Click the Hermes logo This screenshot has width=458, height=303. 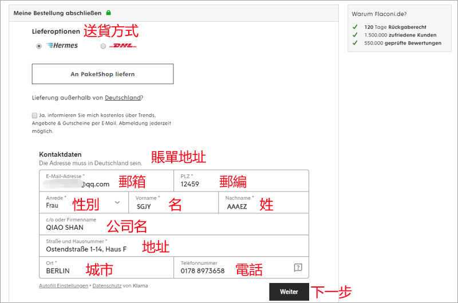62,46
